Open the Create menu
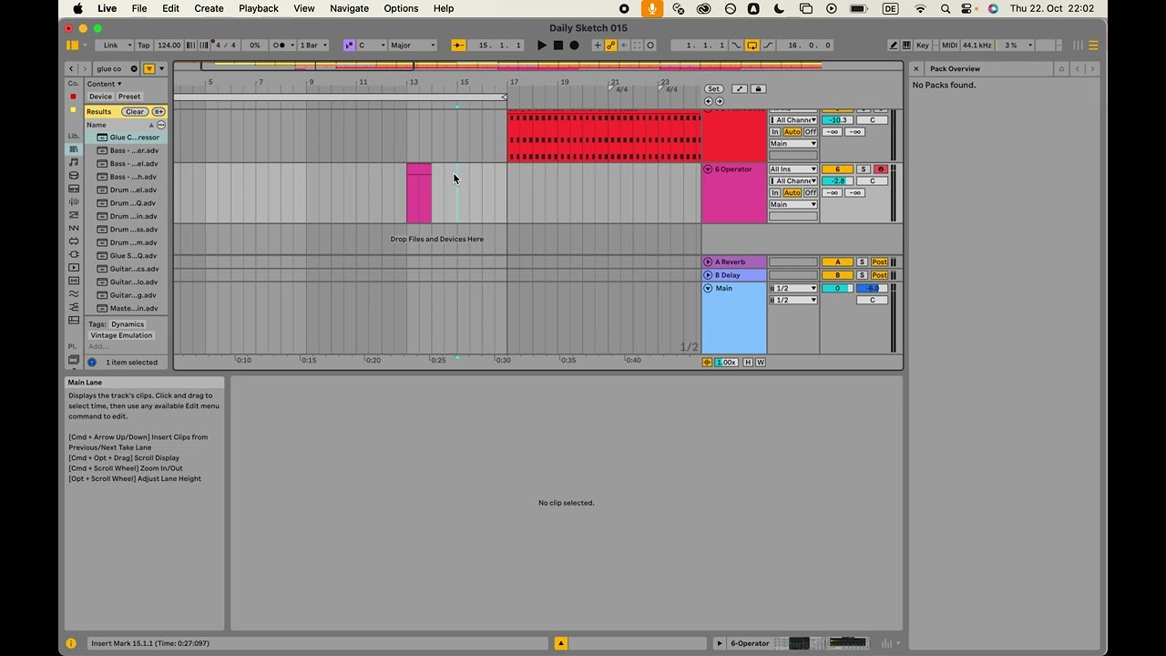Screen dimensions: 1166x656 point(209,8)
